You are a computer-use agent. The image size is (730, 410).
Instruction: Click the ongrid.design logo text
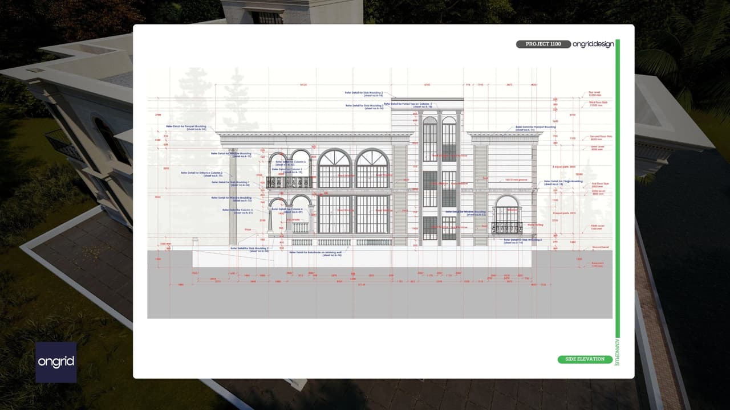[x=593, y=44]
